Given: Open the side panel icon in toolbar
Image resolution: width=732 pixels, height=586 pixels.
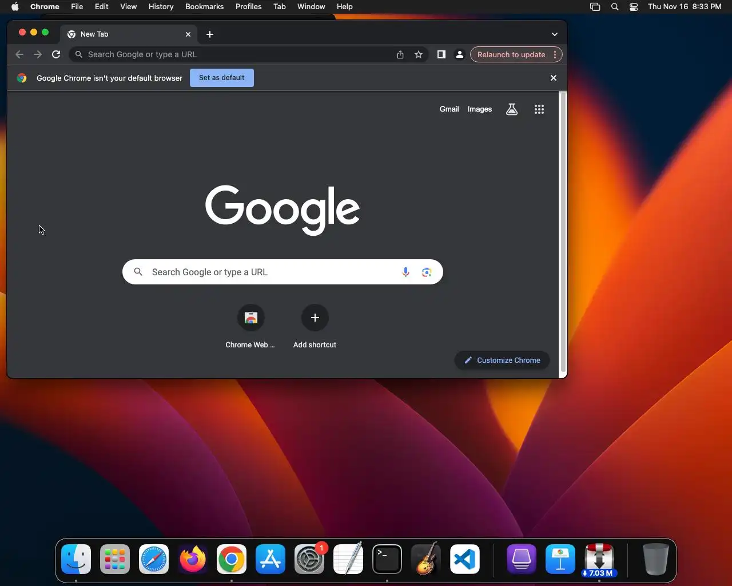Looking at the screenshot, I should click(x=441, y=54).
